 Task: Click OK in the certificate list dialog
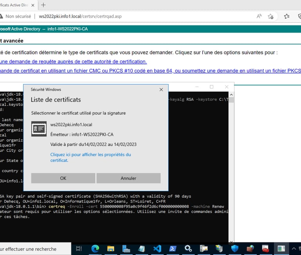tap(63, 178)
